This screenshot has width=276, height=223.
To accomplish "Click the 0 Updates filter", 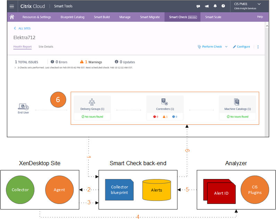I will pos(125,62).
